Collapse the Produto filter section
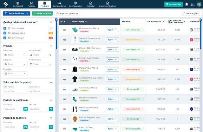Screen dimensions: 203x132 click(x=51, y=46)
